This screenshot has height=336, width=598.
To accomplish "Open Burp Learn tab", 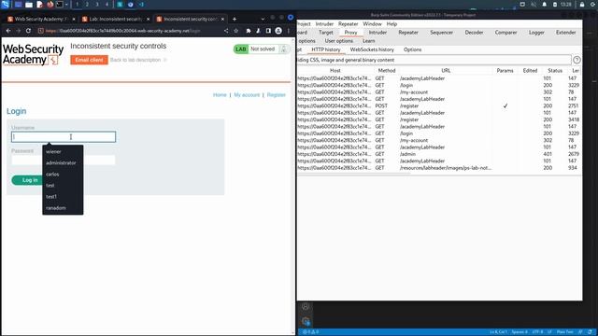I will [369, 41].
